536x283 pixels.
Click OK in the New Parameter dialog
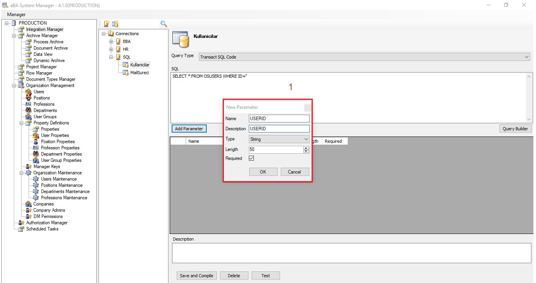click(263, 172)
